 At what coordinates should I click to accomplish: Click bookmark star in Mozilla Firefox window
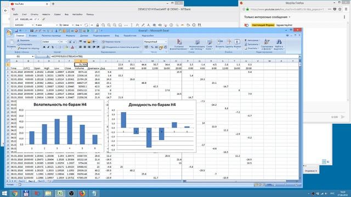tap(340, 9)
